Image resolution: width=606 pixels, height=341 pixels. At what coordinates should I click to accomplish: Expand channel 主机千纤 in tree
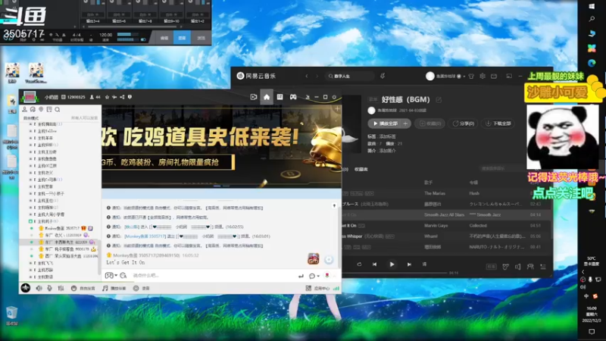tap(31, 145)
